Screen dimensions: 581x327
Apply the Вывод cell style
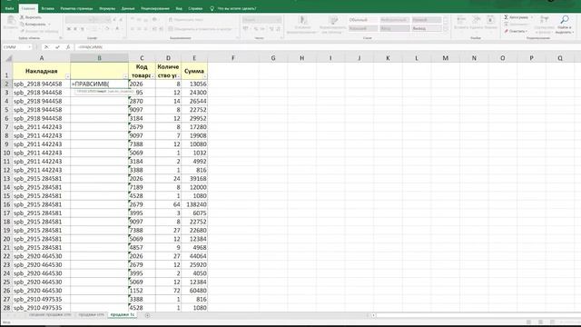point(427,28)
